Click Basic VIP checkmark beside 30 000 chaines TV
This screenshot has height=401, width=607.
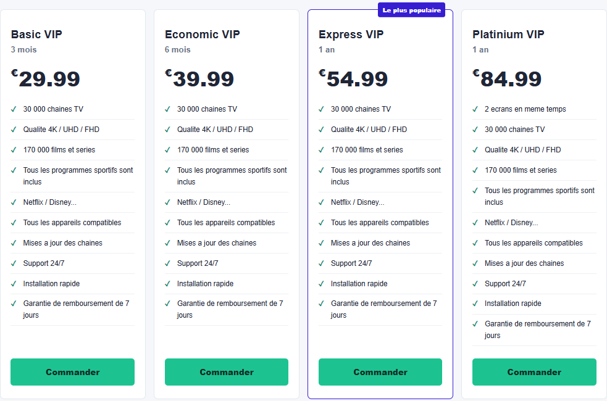(x=14, y=109)
